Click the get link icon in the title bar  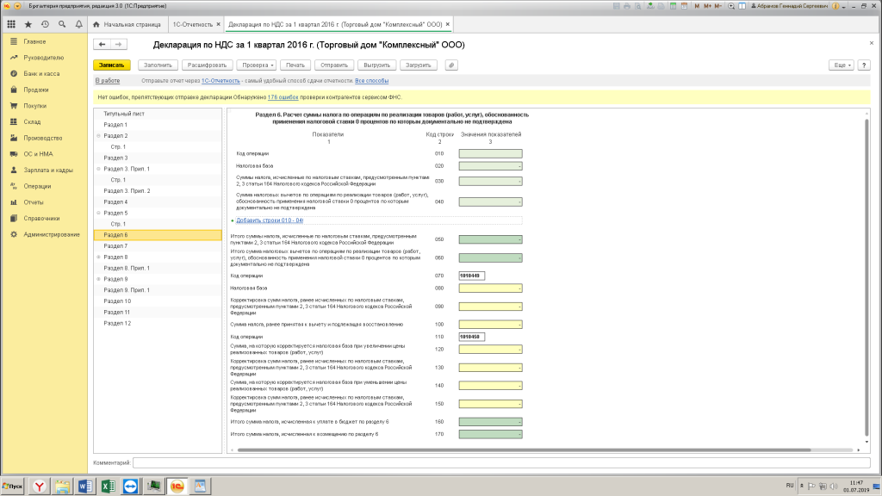650,6
